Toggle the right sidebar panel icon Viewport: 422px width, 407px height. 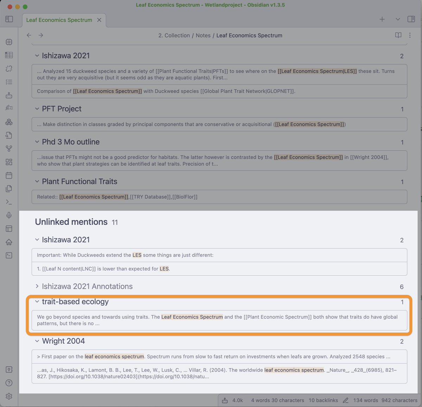411,19
